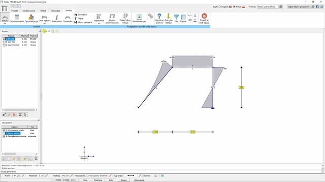Toggle checkbox for the third profile row
This screenshot has width=325, height=182.
click(4, 45)
